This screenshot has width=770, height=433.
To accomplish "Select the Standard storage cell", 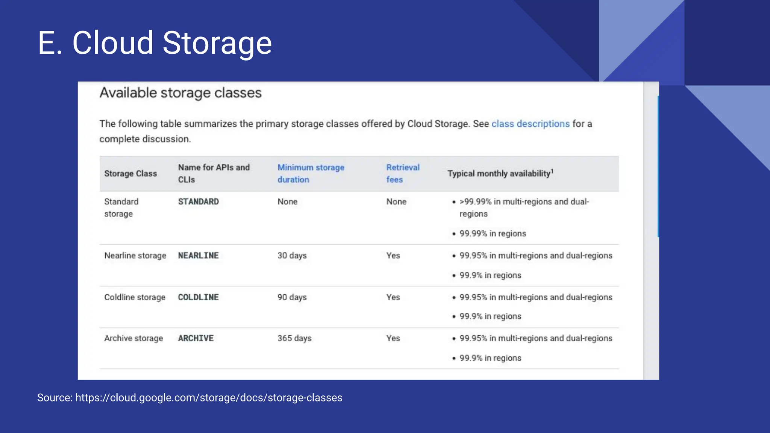I will [121, 207].
